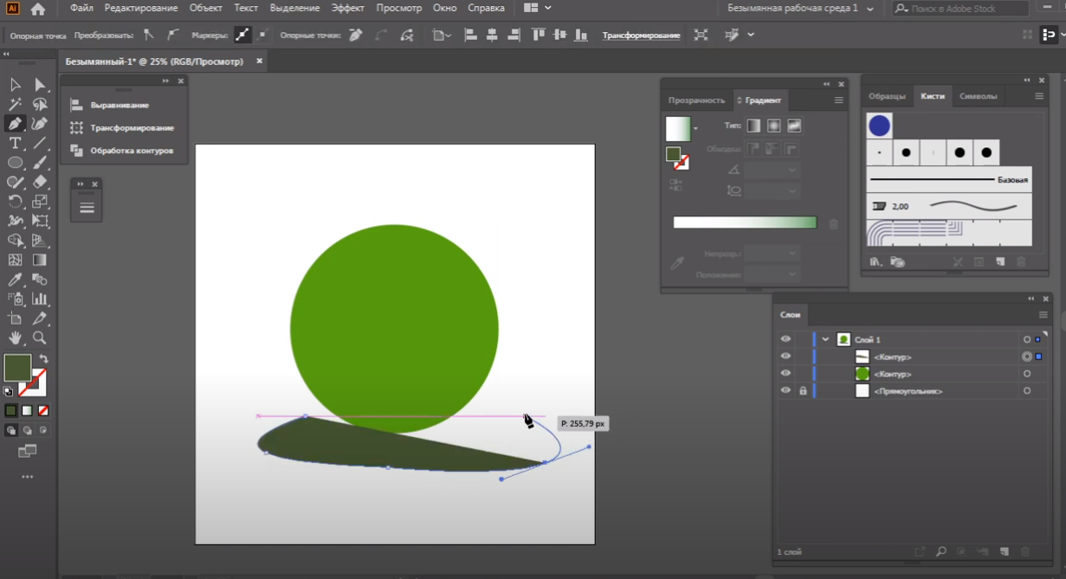Open the Обработка контуров panel button
Image resolution: width=1066 pixels, height=579 pixels.
coord(132,151)
